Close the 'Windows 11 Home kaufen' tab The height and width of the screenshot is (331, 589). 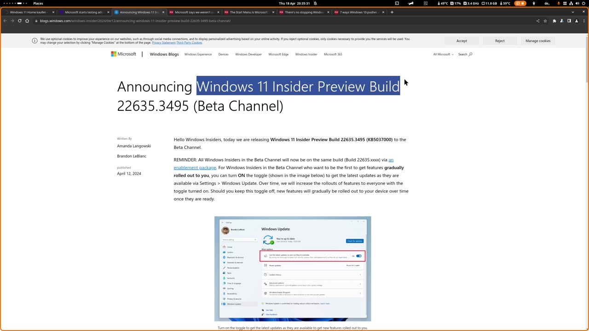coord(53,12)
